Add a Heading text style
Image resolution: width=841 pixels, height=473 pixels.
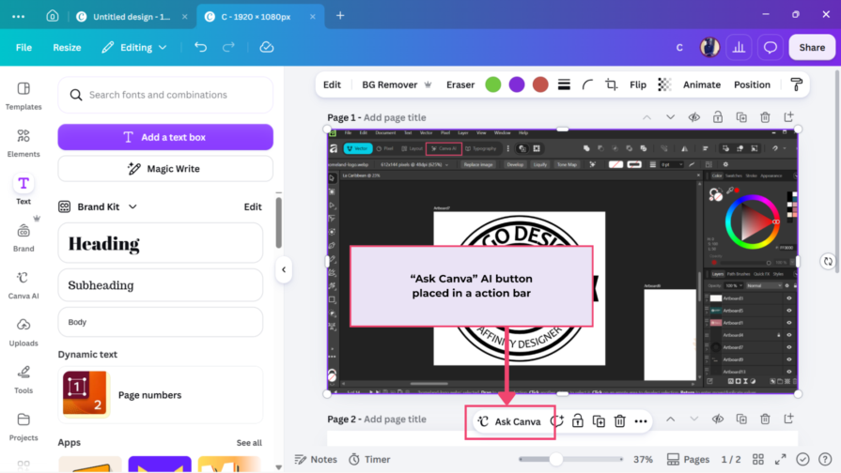point(161,243)
